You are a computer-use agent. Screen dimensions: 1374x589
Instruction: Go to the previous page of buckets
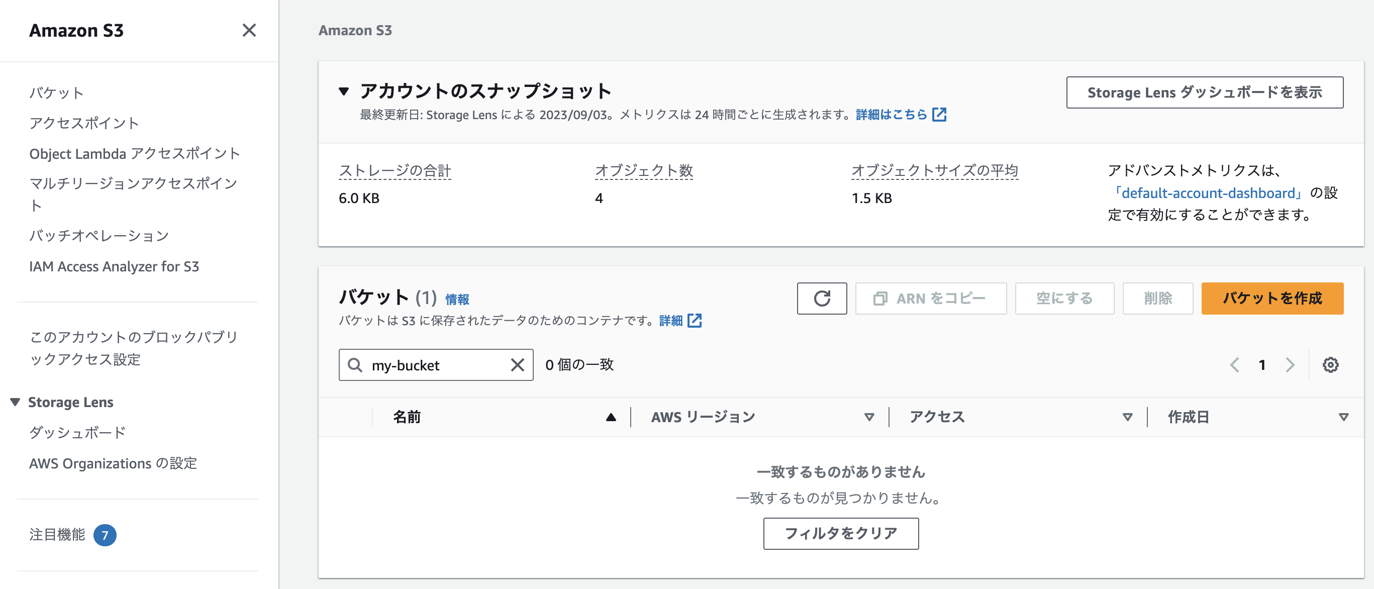1234,365
